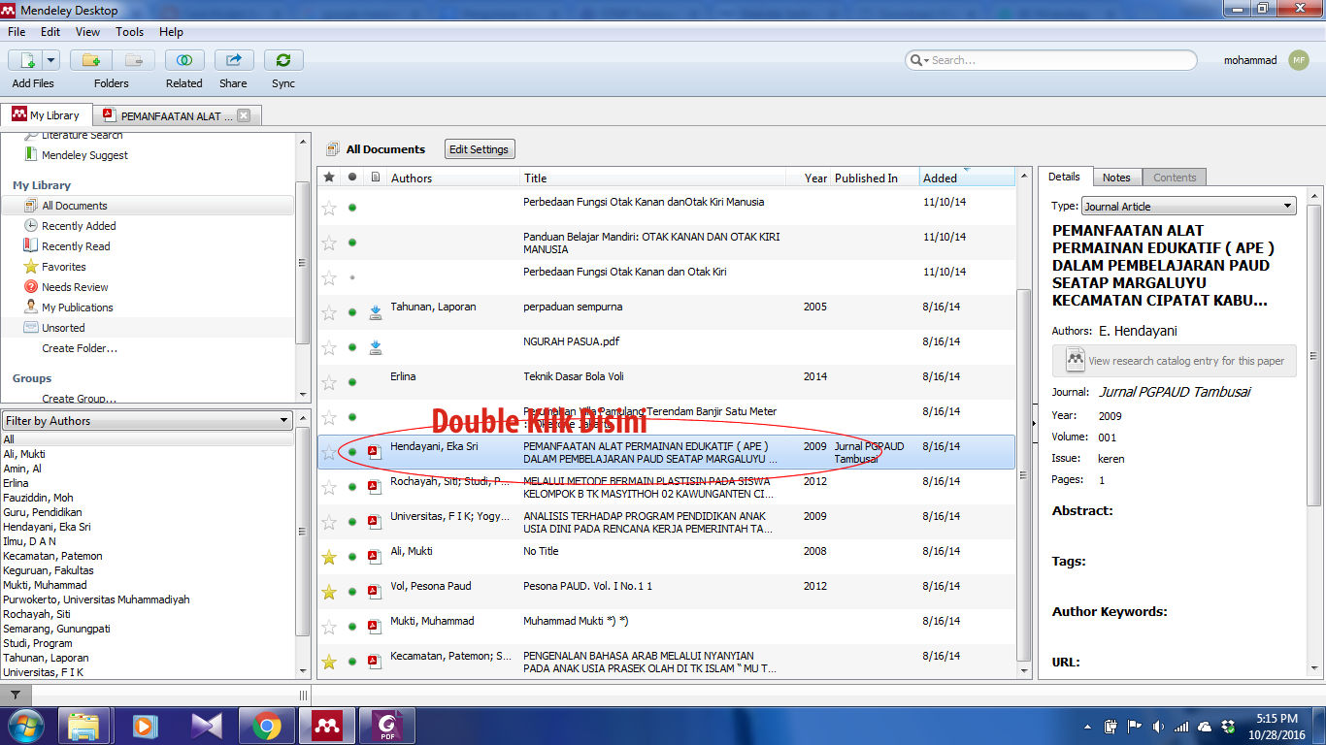Viewport: 1326px width, 745px height.
Task: Select Mendeley Suggest in sidebar
Action: (x=84, y=155)
